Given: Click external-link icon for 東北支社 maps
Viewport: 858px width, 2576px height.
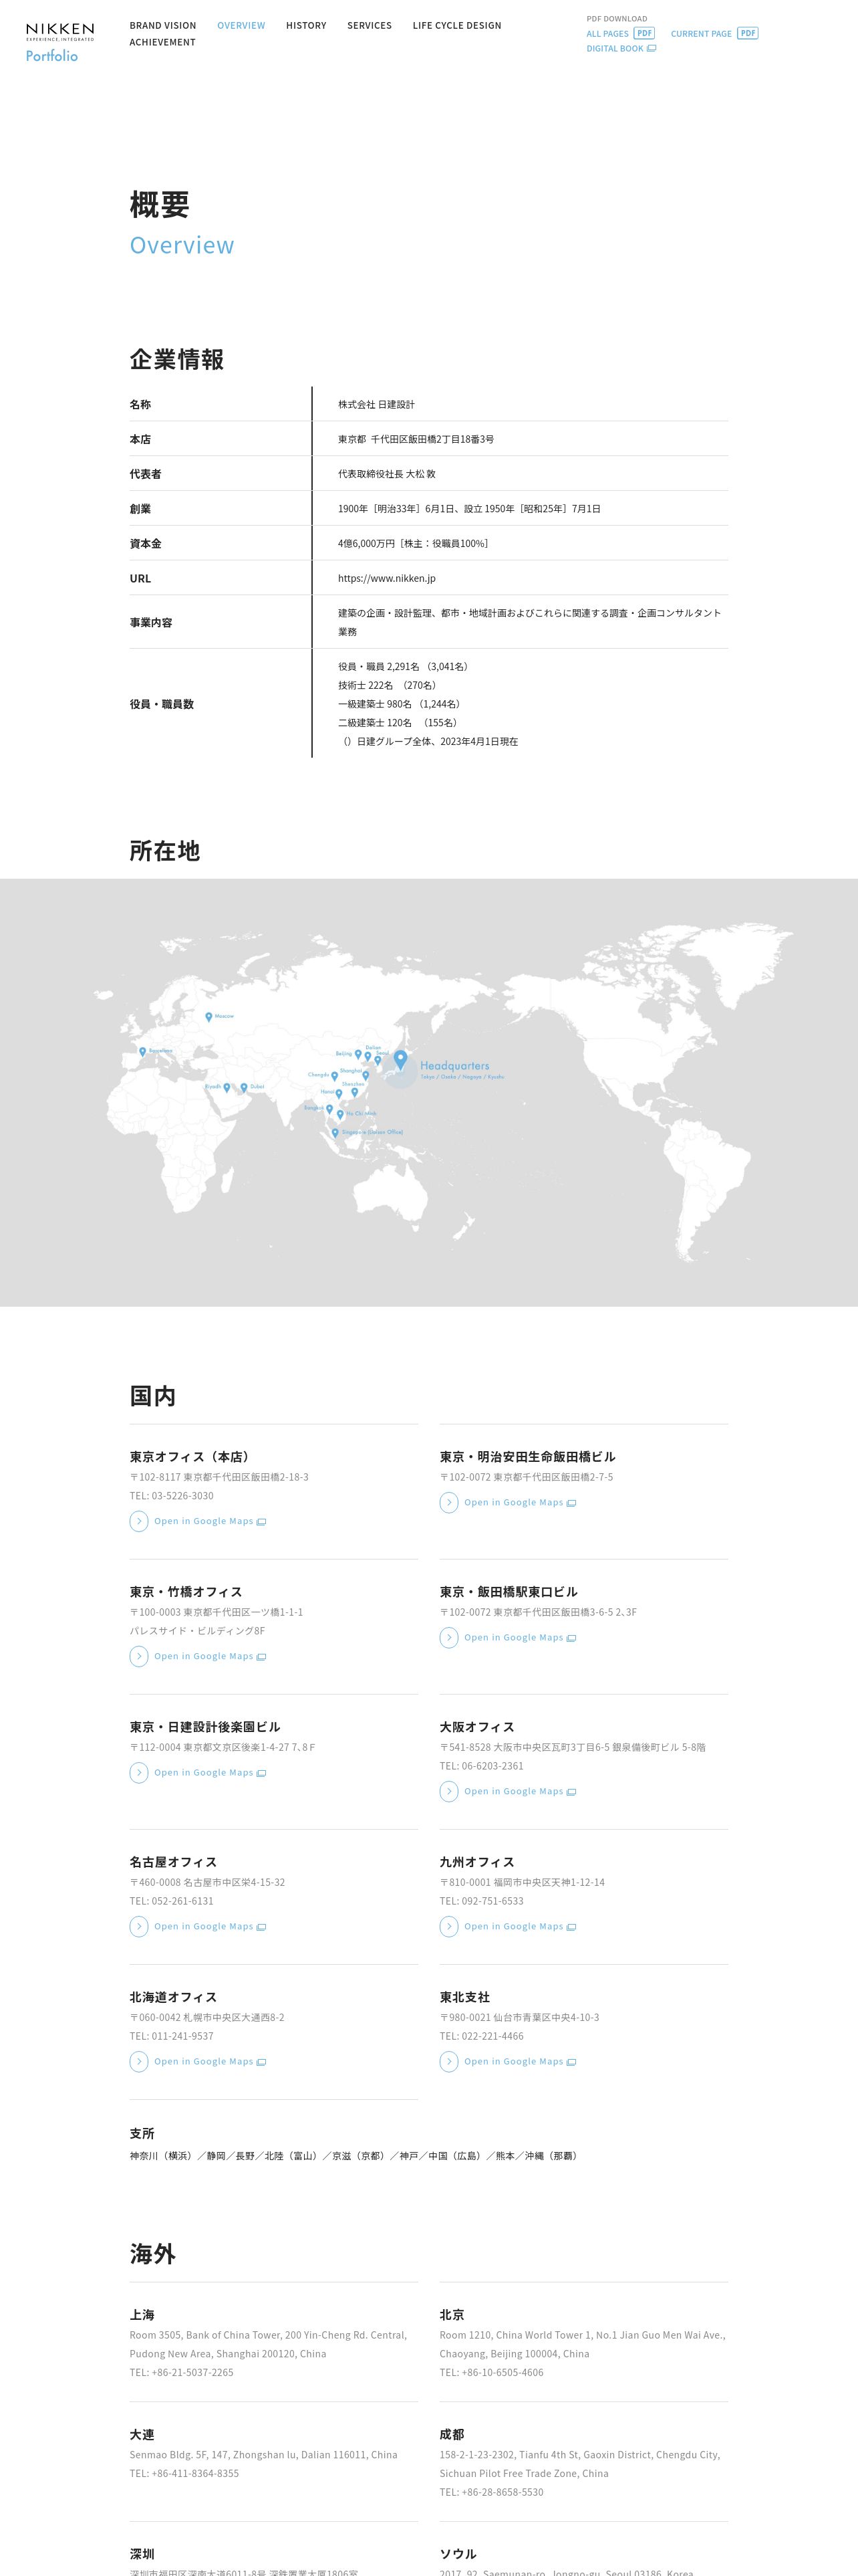Looking at the screenshot, I should pyautogui.click(x=571, y=2062).
